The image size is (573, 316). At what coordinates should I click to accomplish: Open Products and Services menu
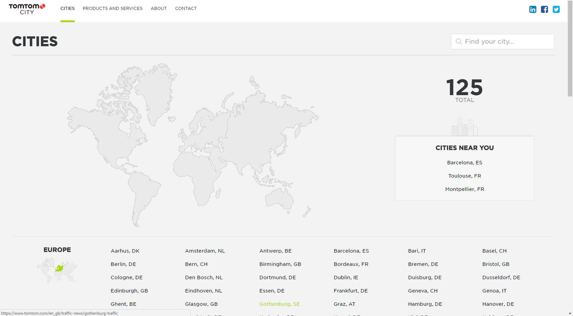[112, 8]
